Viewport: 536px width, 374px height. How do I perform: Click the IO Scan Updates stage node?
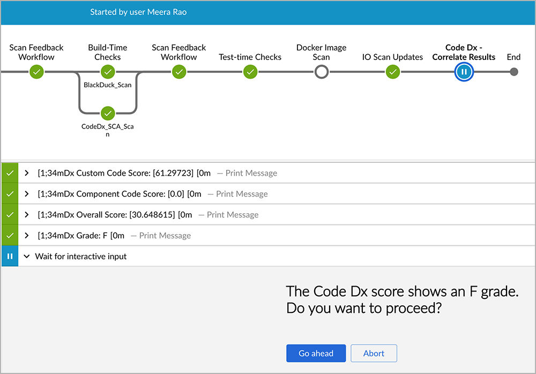point(393,71)
